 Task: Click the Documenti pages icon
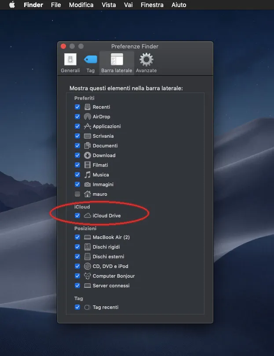click(88, 146)
